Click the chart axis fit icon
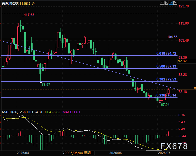Viewport: 196px width, 156px height. 166,3
